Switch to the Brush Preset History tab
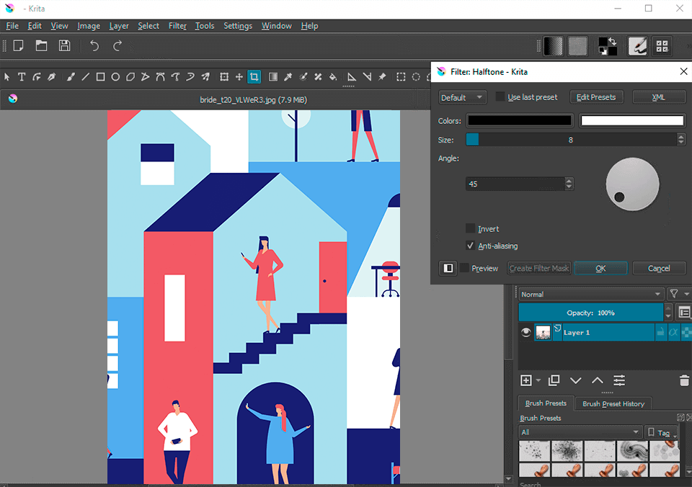692x487 pixels. coord(613,403)
